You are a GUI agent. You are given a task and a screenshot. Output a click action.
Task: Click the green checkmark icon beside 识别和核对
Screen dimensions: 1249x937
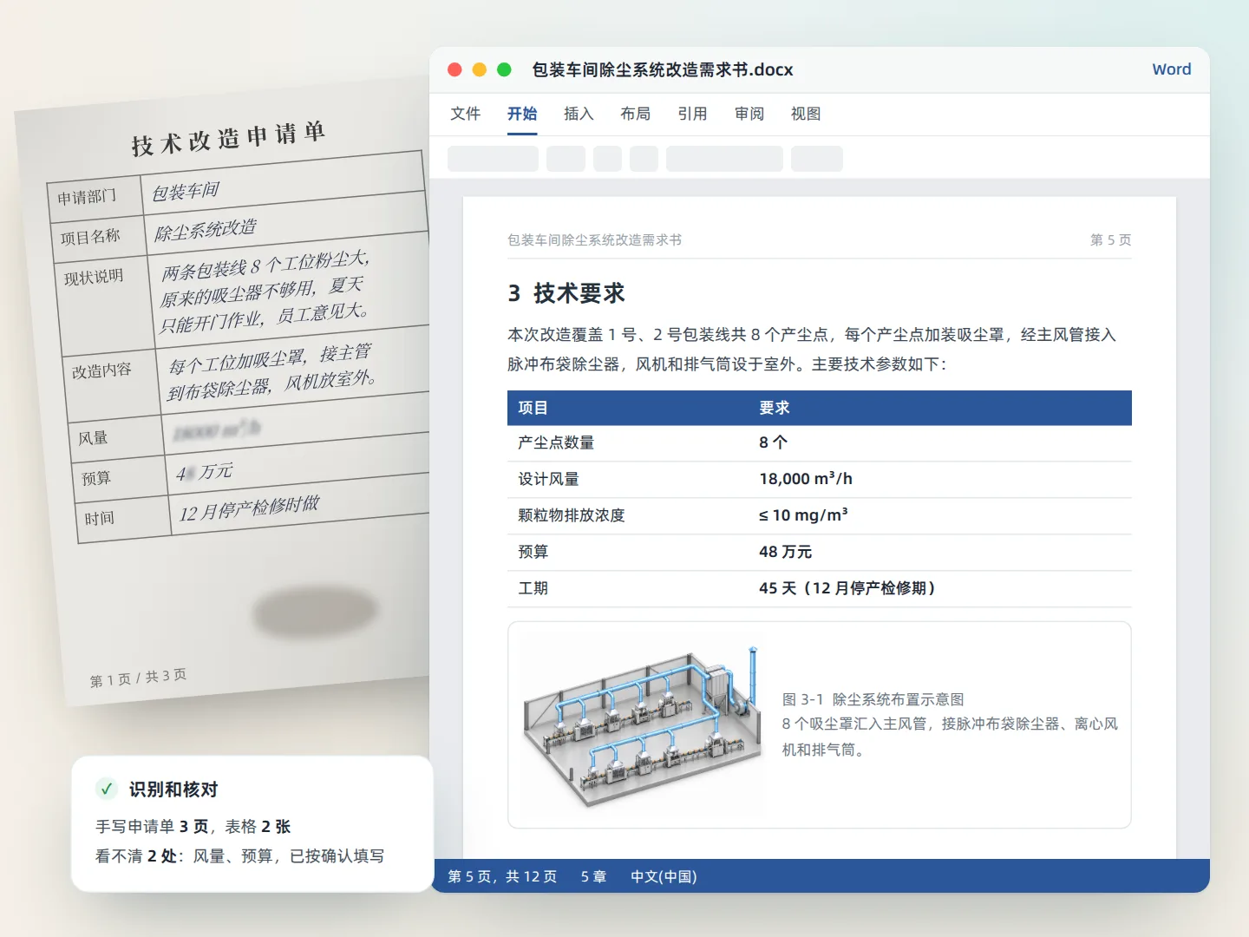click(107, 789)
